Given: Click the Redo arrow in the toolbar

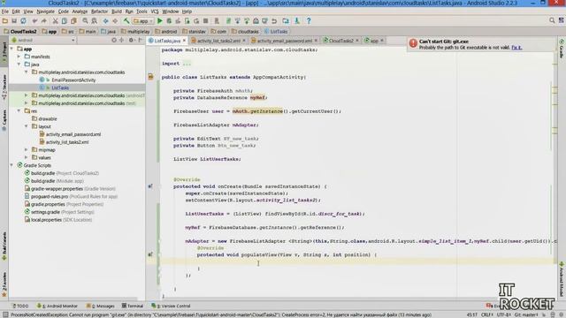Looking at the screenshot, I should 44,21.
